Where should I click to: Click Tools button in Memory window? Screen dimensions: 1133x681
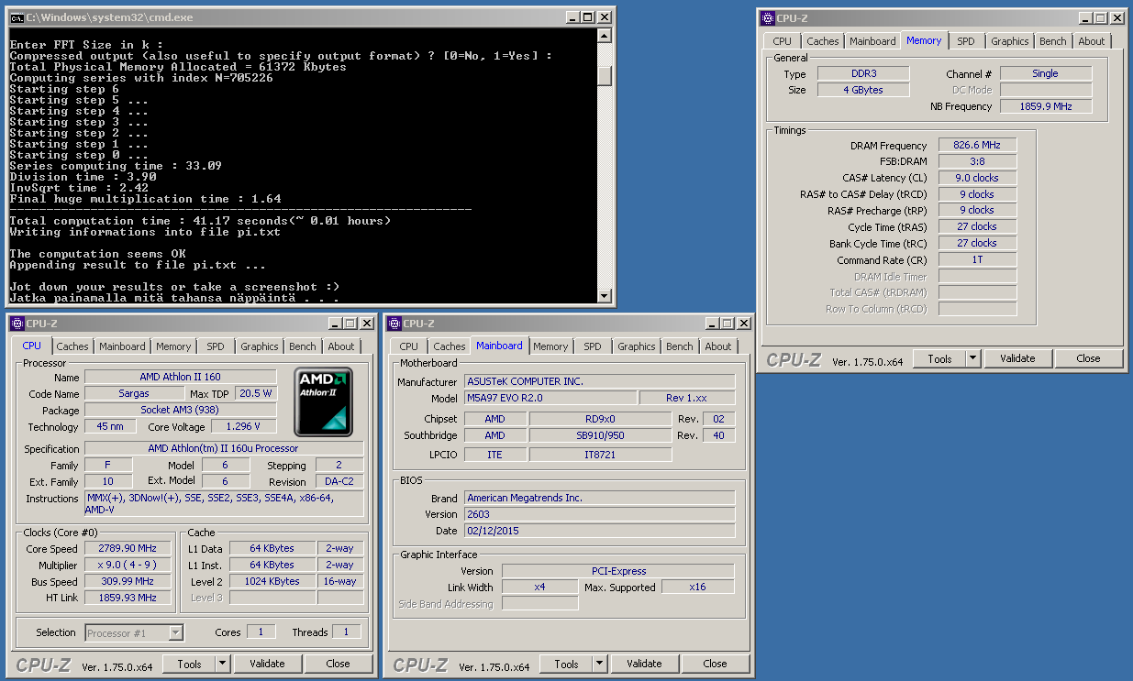click(940, 358)
